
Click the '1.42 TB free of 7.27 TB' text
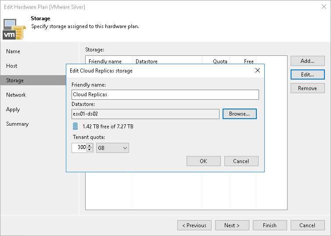tap(108, 127)
